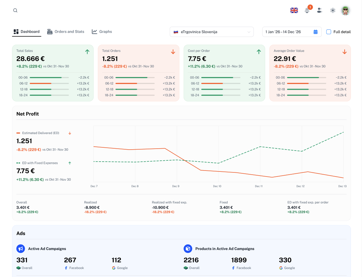Screen dimensions: 362x277
Task: Click the Overall 3.401 € value
Action: pos(23,208)
